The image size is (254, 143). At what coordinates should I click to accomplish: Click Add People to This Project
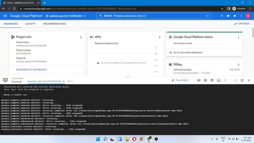[32, 70]
